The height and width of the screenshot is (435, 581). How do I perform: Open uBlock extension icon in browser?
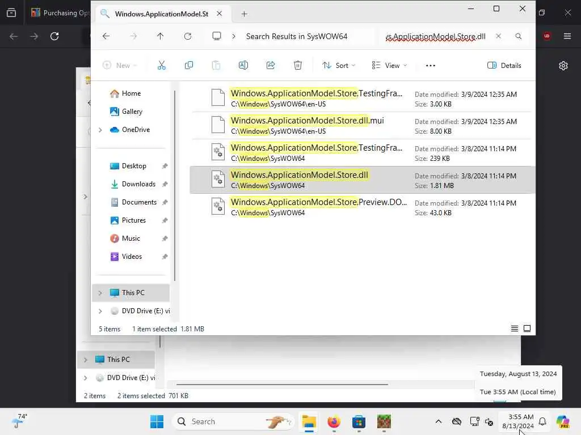tap(547, 36)
